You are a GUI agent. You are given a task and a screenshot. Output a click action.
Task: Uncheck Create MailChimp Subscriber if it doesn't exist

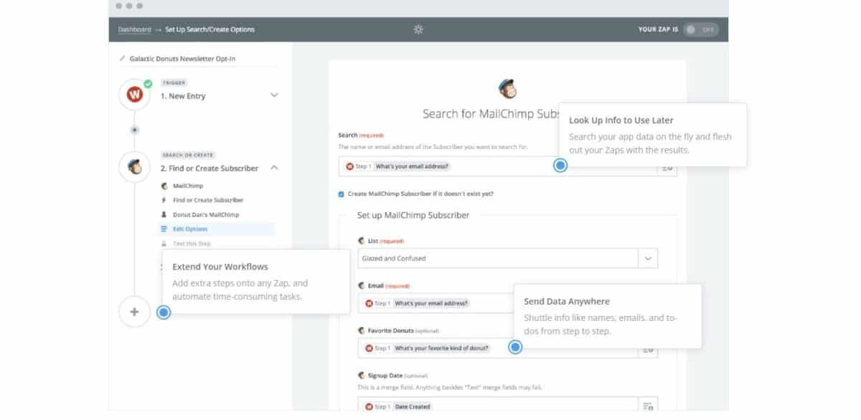pos(342,194)
